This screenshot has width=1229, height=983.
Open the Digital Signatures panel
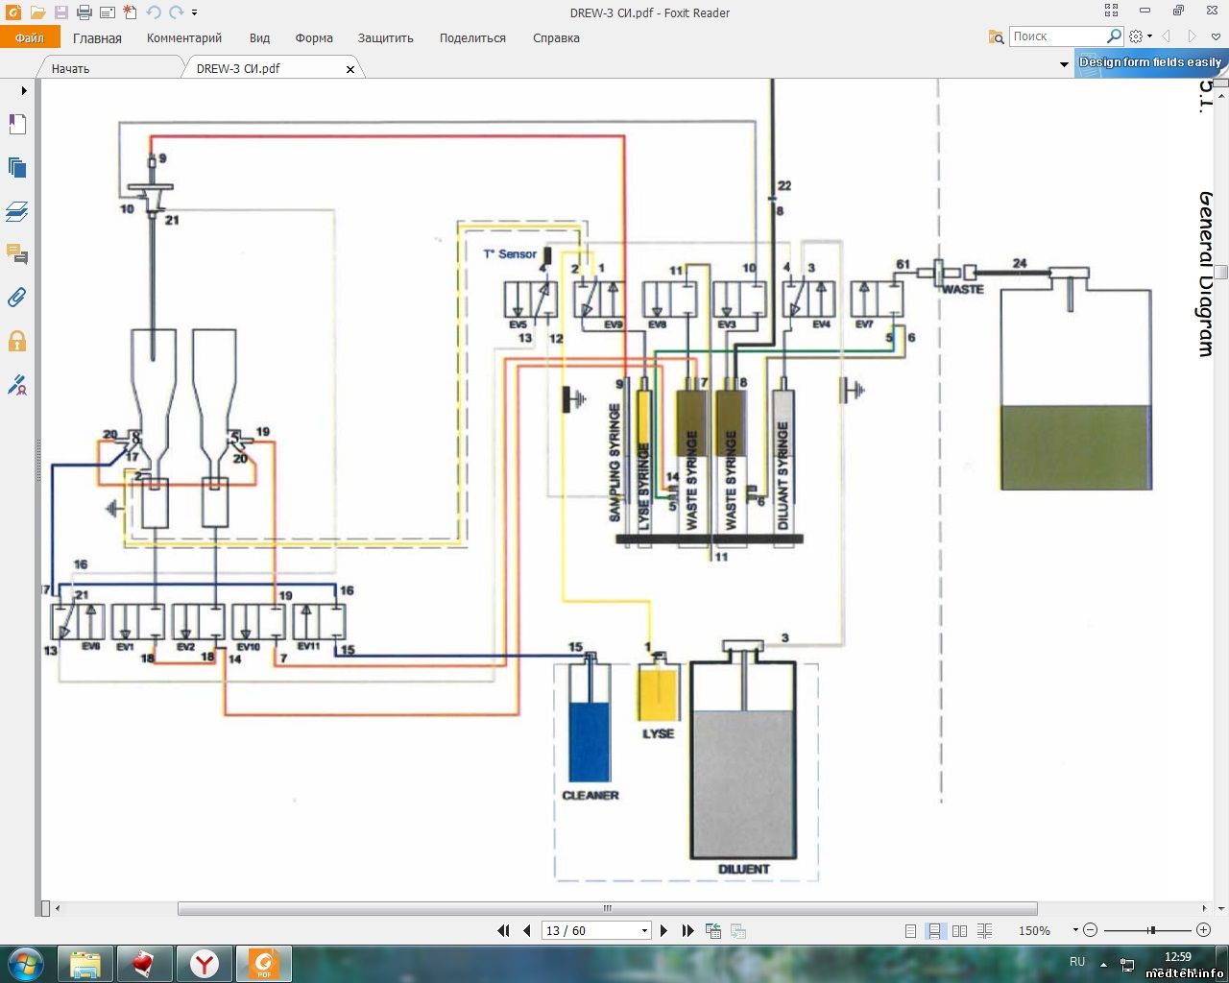coord(17,385)
